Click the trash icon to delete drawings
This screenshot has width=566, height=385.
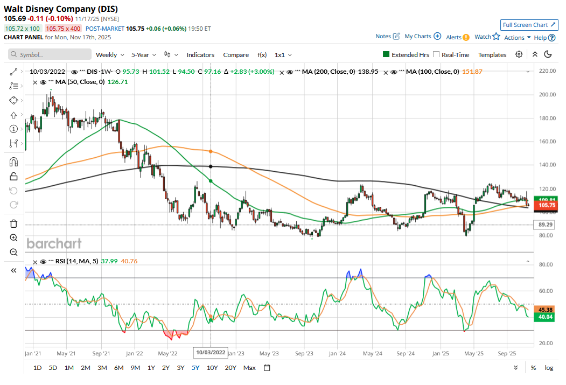pyautogui.click(x=13, y=223)
